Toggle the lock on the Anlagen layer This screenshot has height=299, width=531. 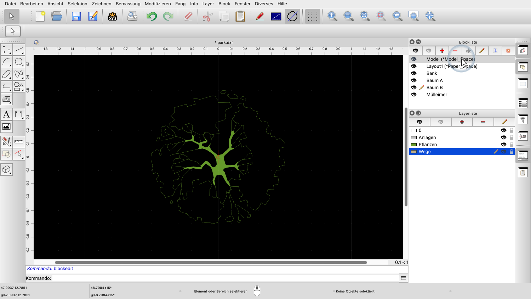[x=511, y=137]
